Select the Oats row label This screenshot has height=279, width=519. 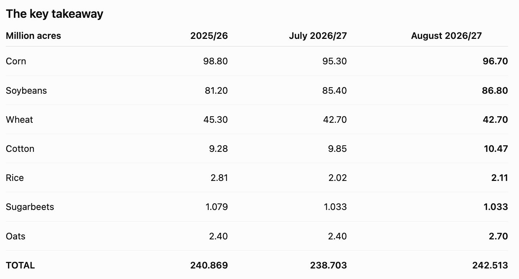16,236
